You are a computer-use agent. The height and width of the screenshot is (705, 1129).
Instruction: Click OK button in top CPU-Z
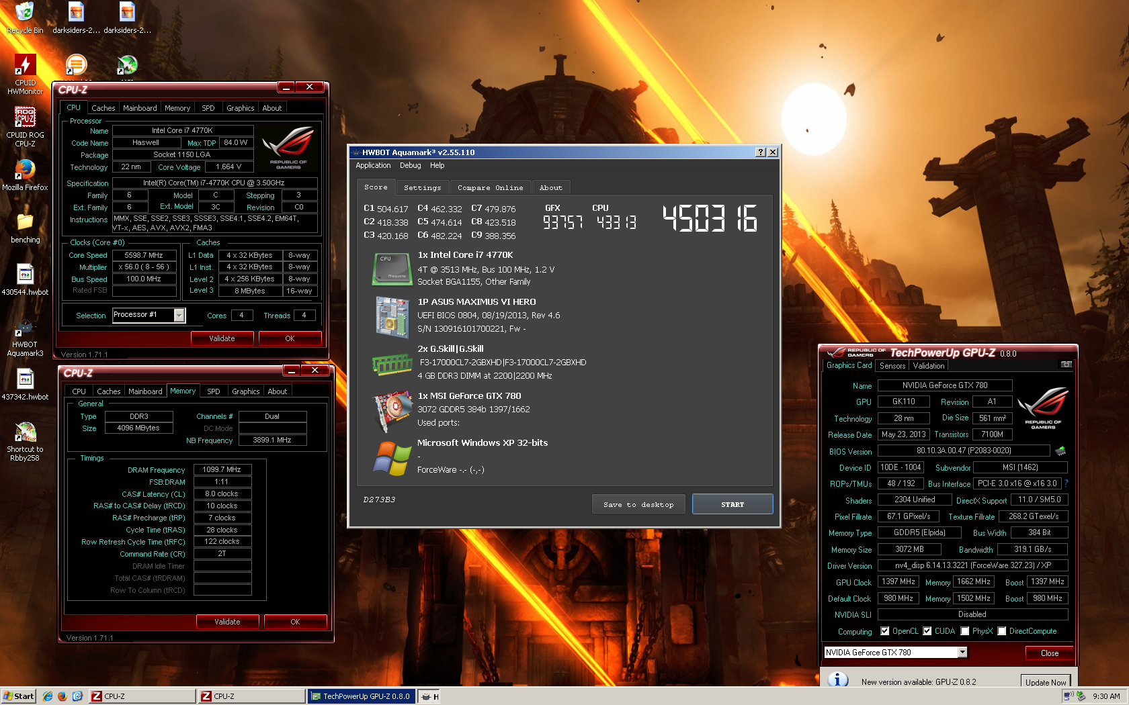(290, 338)
